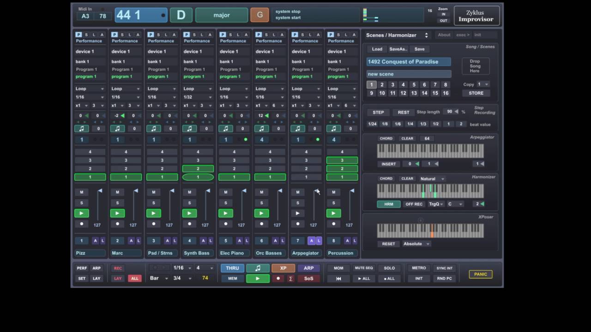The height and width of the screenshot is (332, 591).
Task: Open the Harmonizer Natural scale dropdown
Action: pyautogui.click(x=432, y=178)
